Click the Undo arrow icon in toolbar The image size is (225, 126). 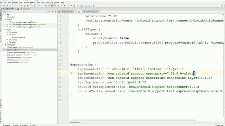point(14,6)
